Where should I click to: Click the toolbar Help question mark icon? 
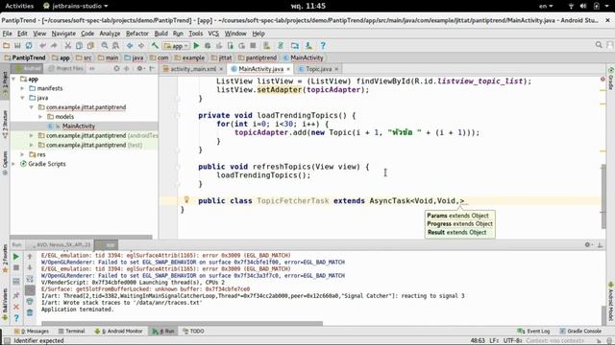click(323, 46)
